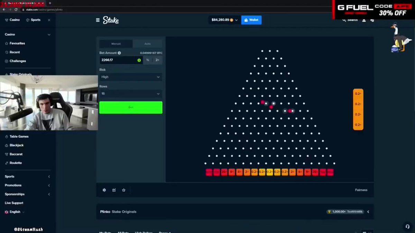
Task: Open the Wallet
Action: pos(251,20)
